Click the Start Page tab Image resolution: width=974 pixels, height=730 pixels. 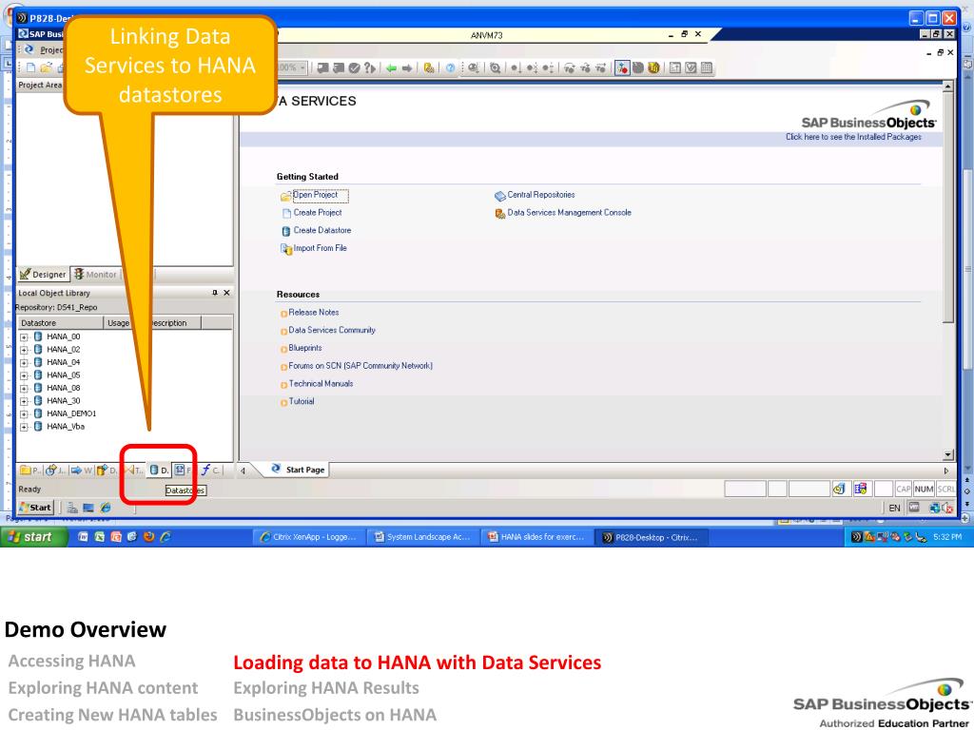(x=298, y=470)
